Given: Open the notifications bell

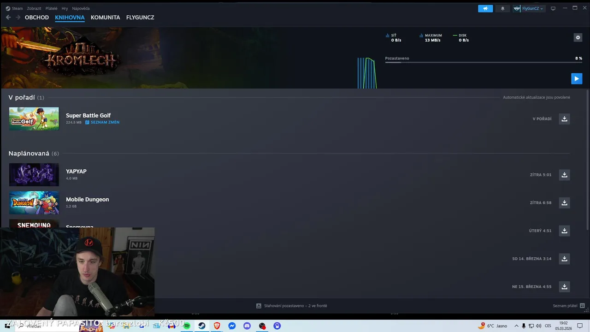Looking at the screenshot, I should point(502,8).
